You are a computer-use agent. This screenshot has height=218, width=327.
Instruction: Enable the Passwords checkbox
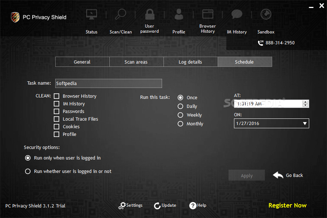[x=57, y=112]
